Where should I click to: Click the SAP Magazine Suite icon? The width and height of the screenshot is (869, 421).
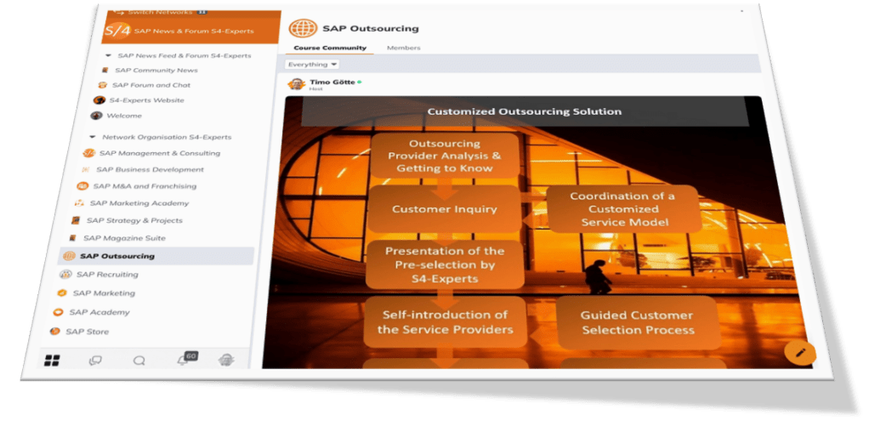coord(72,238)
